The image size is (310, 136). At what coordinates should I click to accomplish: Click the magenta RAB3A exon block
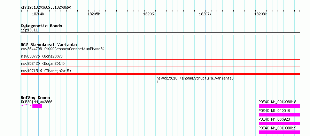pos(37,106)
